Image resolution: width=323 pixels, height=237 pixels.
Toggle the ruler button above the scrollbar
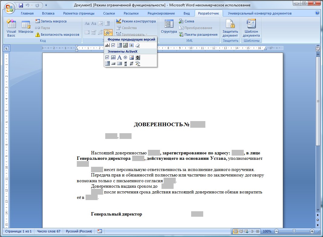(318, 49)
